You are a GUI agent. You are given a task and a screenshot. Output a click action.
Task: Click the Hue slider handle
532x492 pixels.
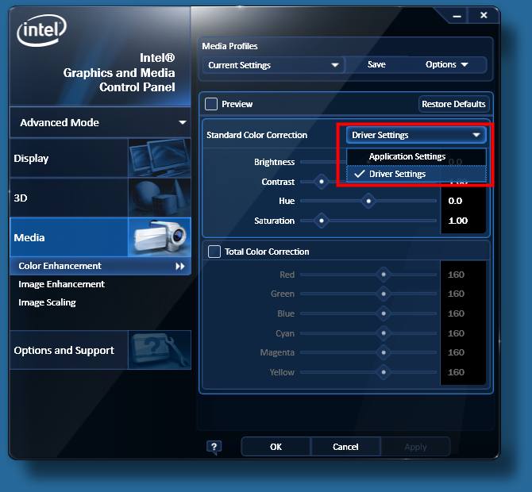[x=368, y=201]
